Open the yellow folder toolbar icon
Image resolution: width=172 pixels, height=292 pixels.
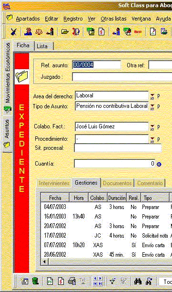tap(65, 31)
